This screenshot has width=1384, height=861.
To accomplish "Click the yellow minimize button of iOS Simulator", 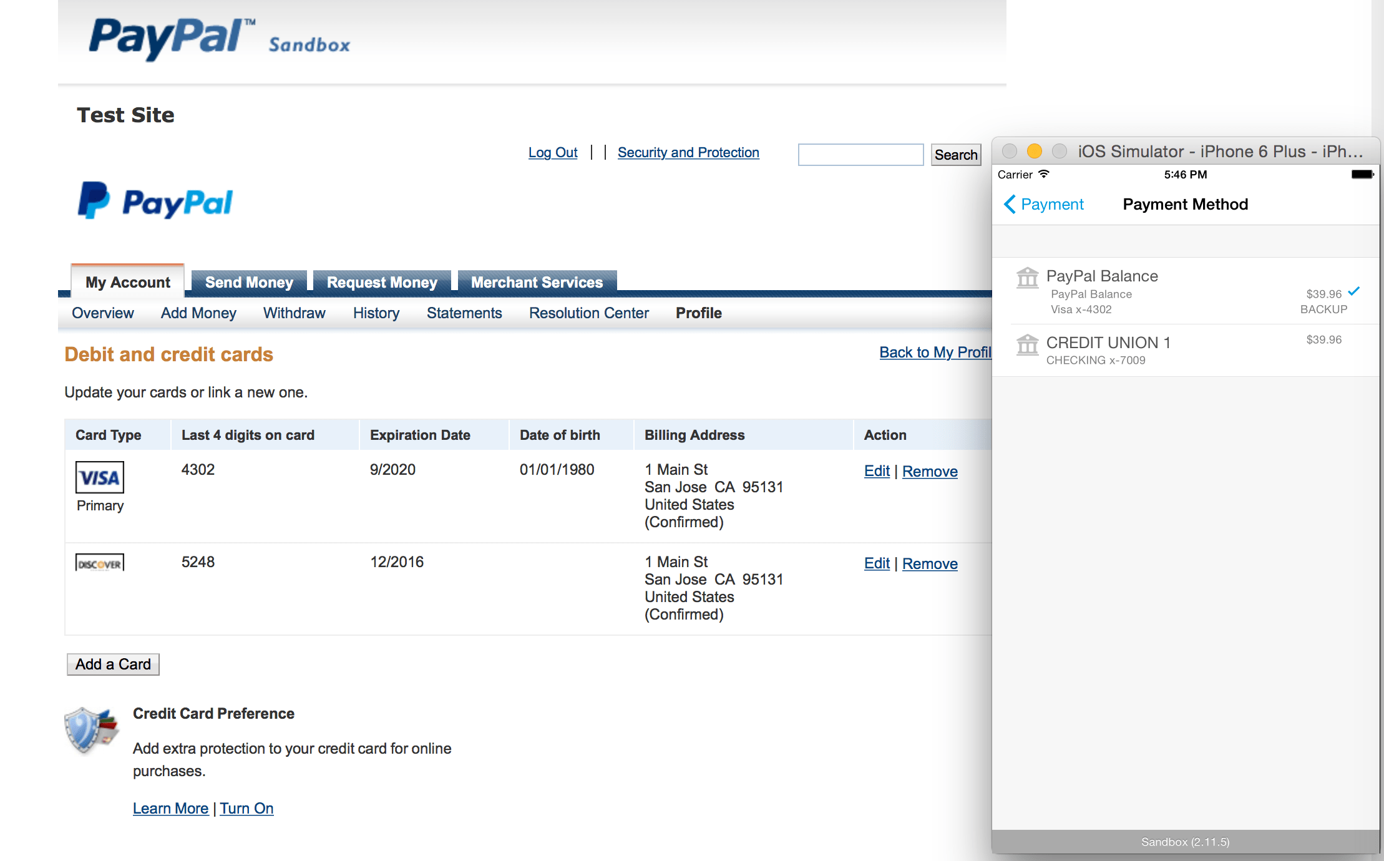I will click(x=1034, y=151).
